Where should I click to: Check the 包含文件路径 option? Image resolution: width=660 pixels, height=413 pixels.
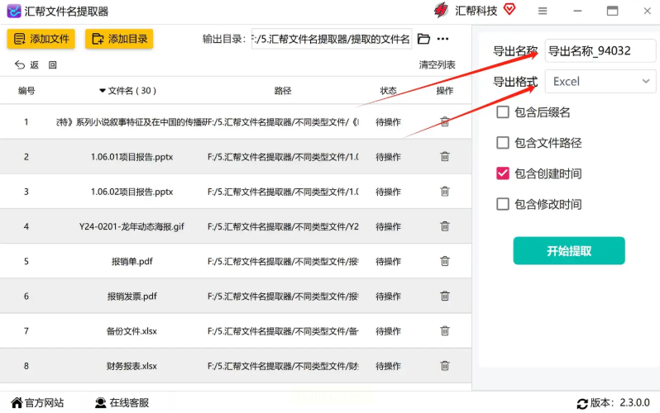click(x=503, y=143)
